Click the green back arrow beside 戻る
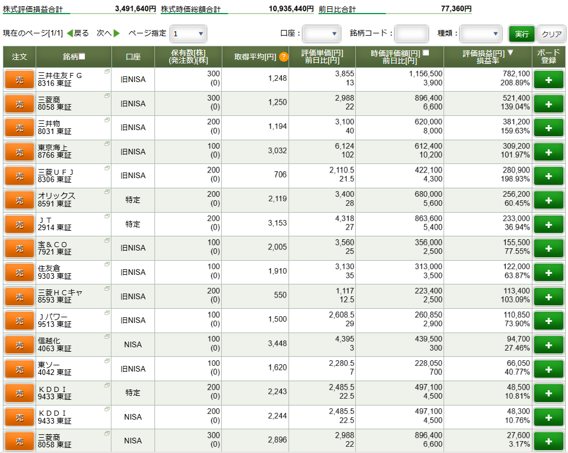The width and height of the screenshot is (568, 453). coord(70,33)
